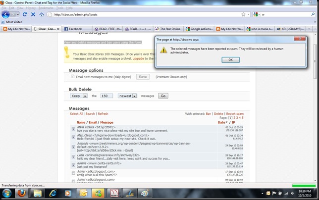This screenshot has height=200, width=319.
Task: Switch to the XE: (USD/MYR) tab
Action: (290, 29)
